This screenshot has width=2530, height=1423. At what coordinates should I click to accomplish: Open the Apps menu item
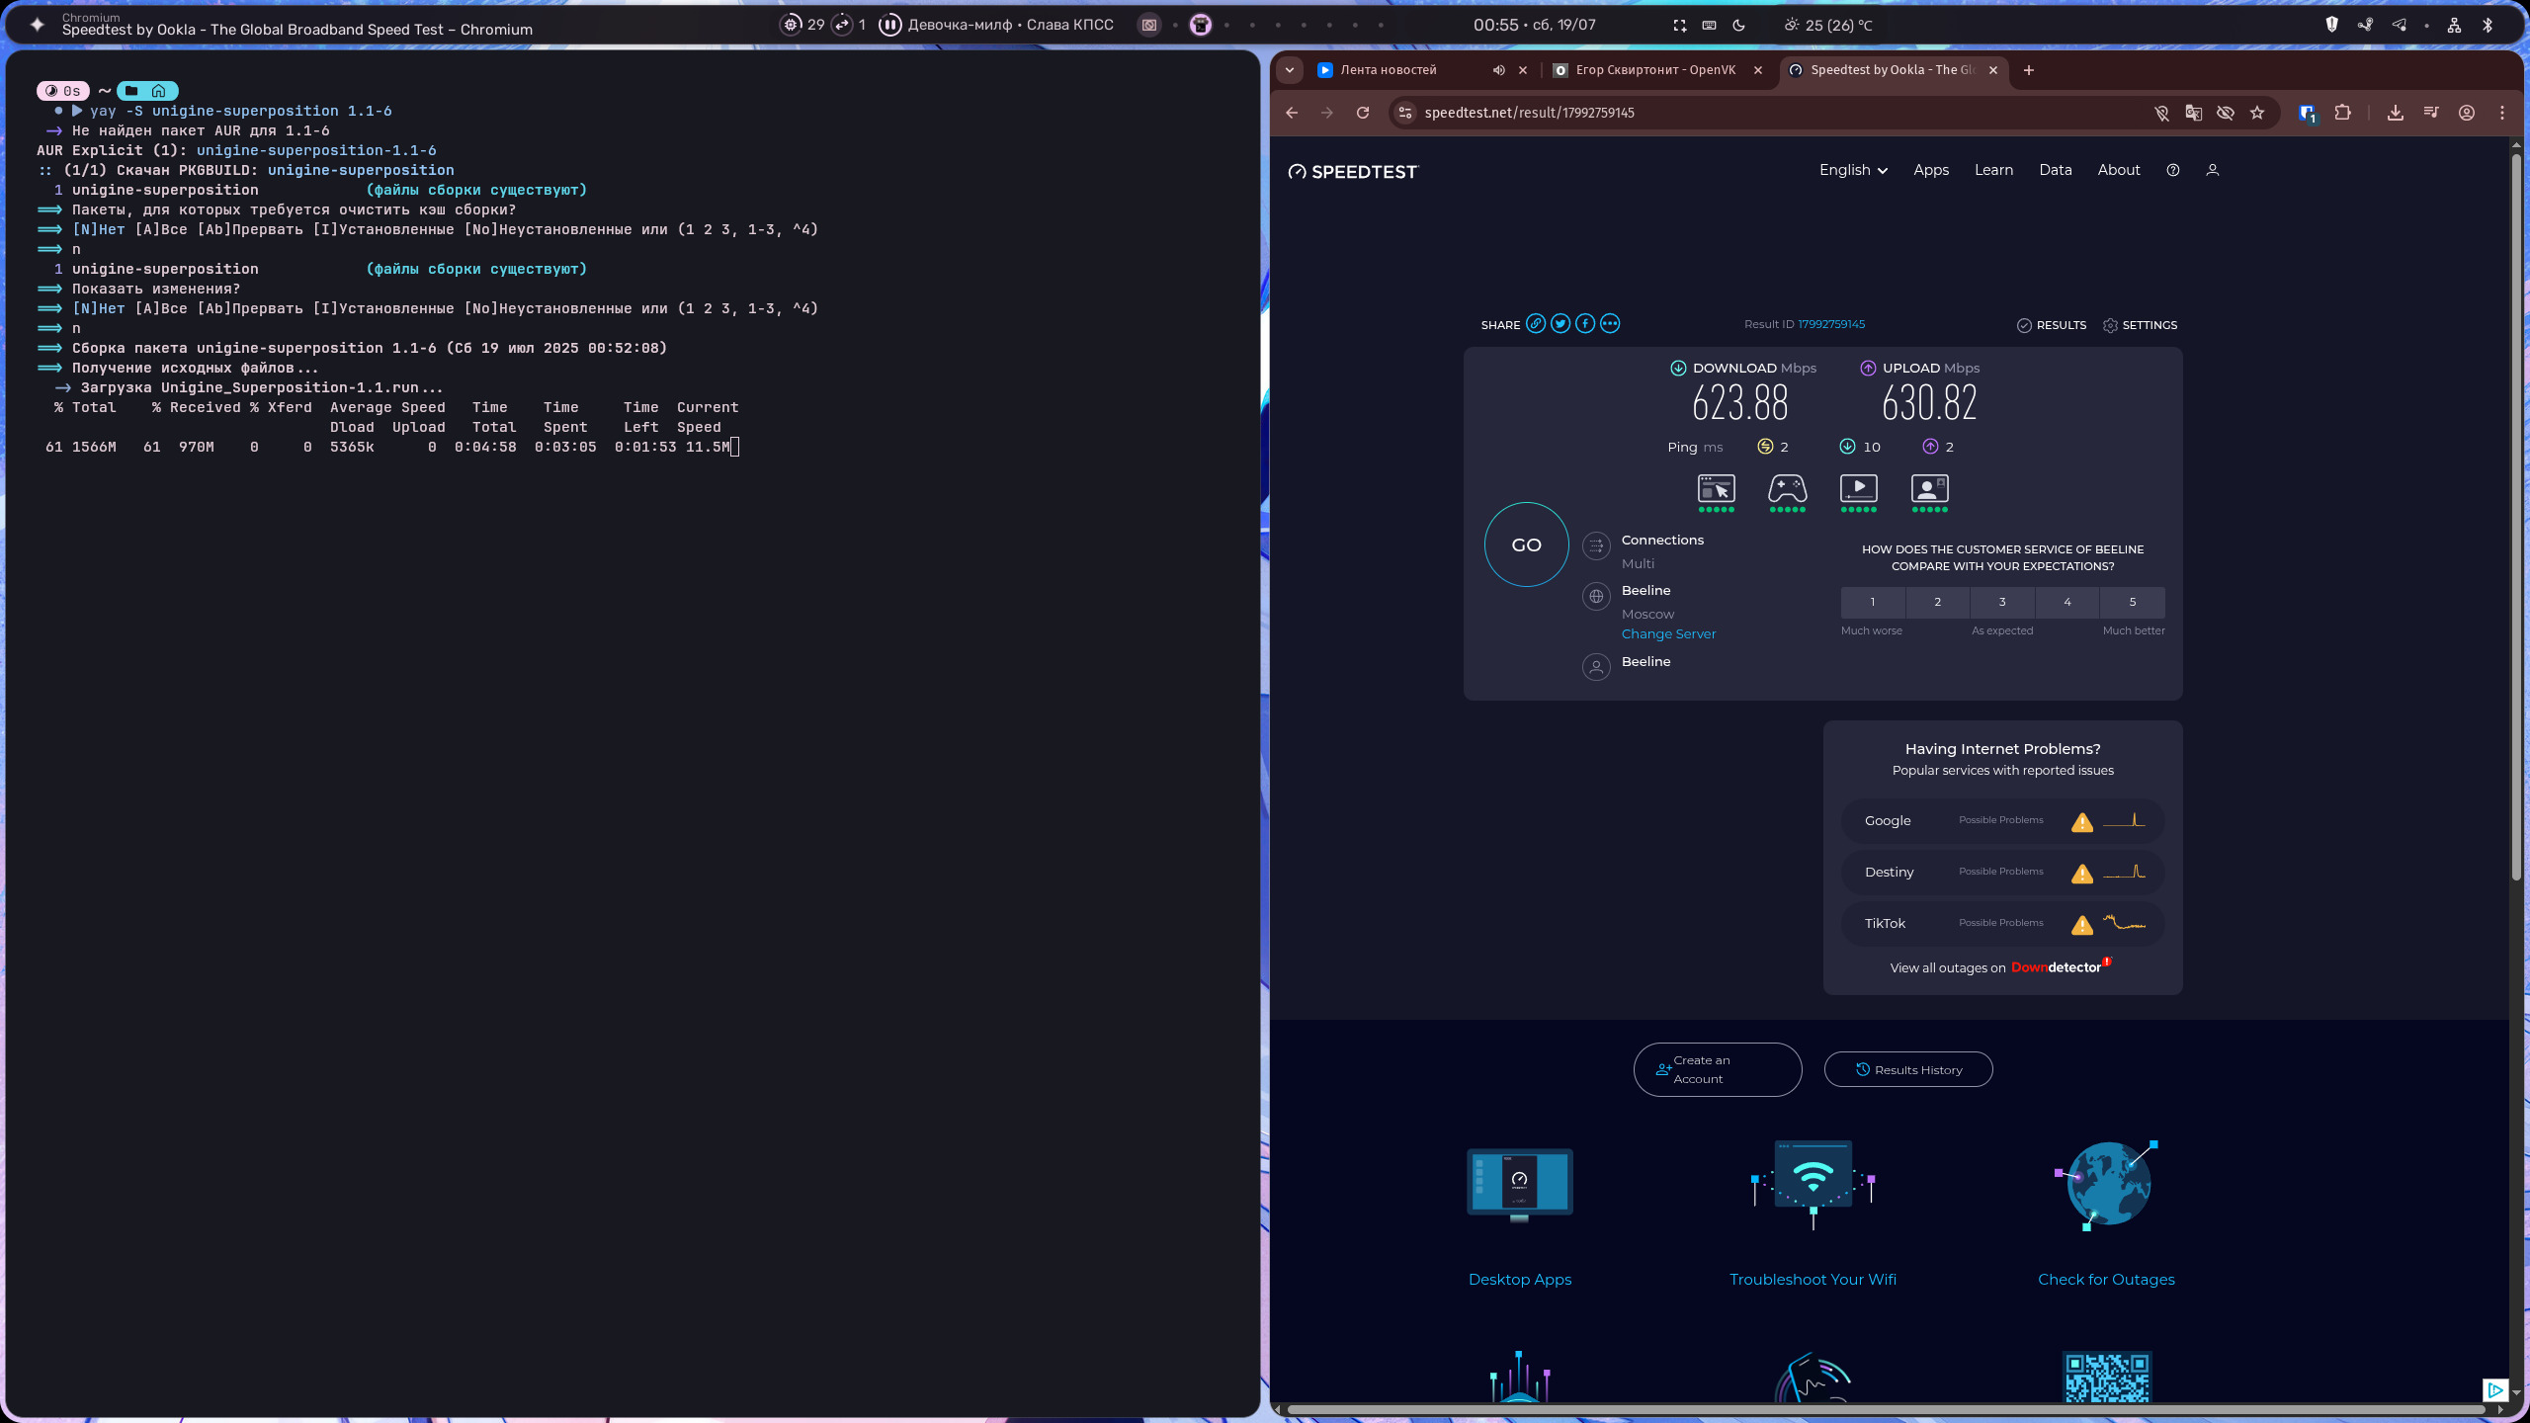coord(1930,170)
